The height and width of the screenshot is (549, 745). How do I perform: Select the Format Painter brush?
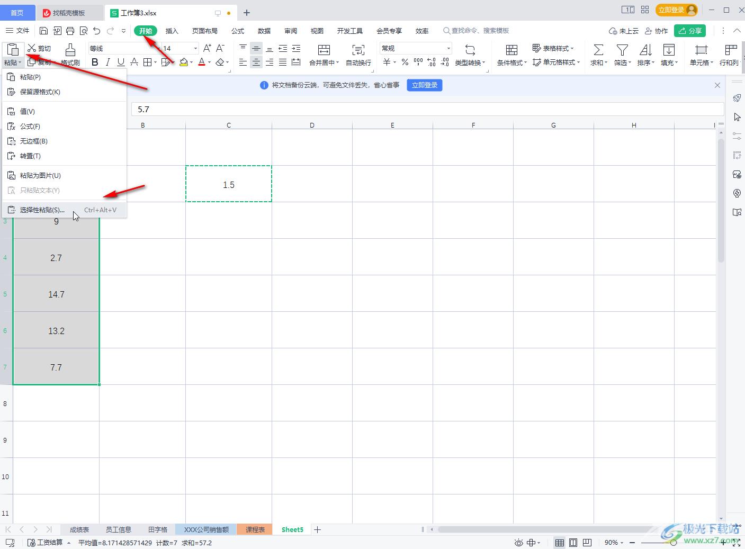(70, 55)
